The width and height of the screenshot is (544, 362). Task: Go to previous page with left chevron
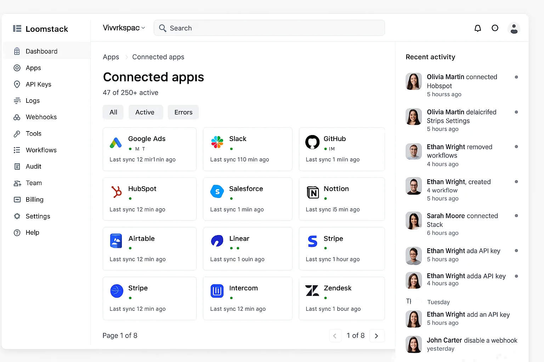point(335,336)
